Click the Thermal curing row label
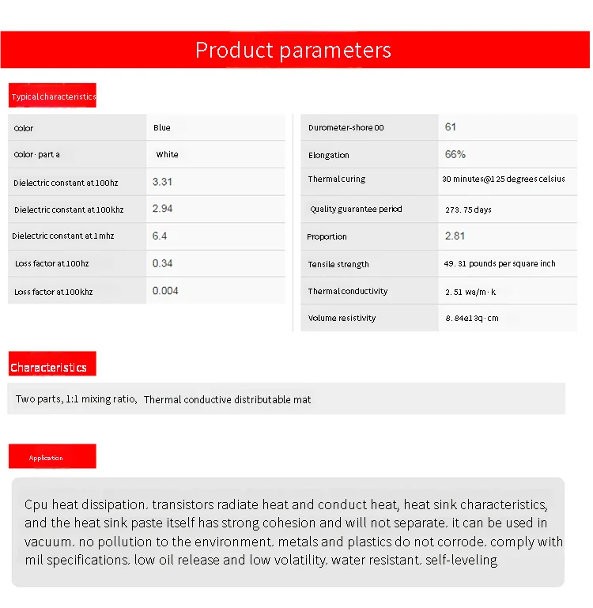 (337, 179)
